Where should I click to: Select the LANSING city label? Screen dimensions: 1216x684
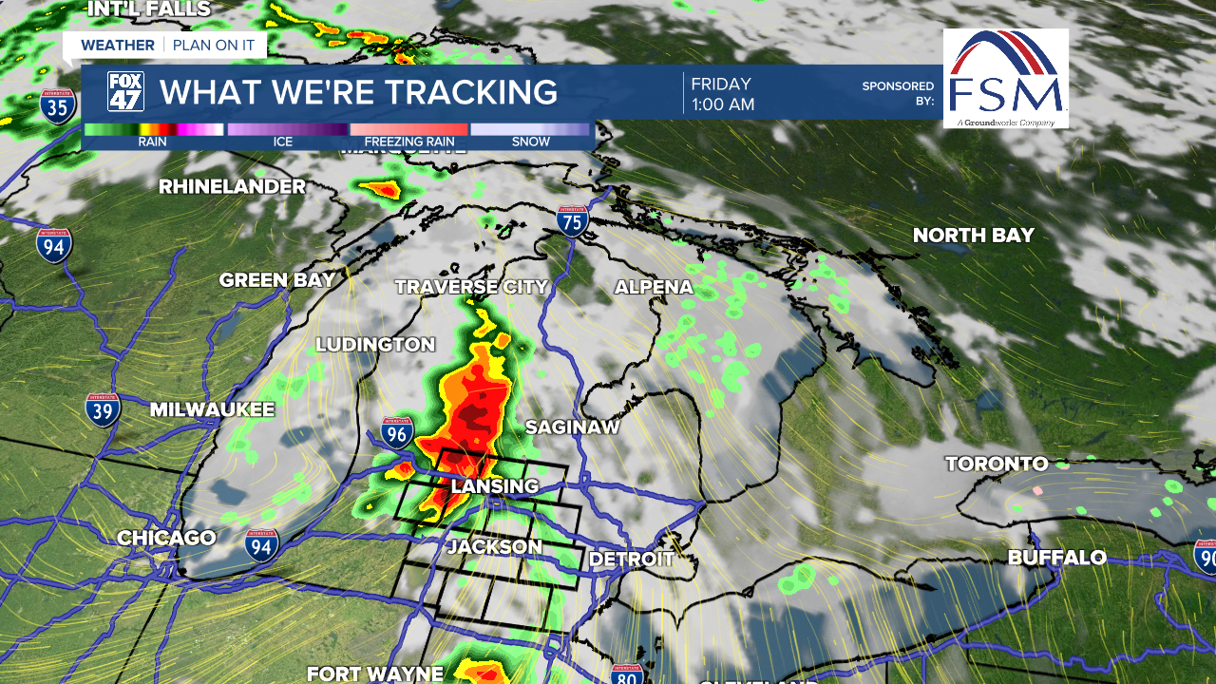(x=493, y=486)
